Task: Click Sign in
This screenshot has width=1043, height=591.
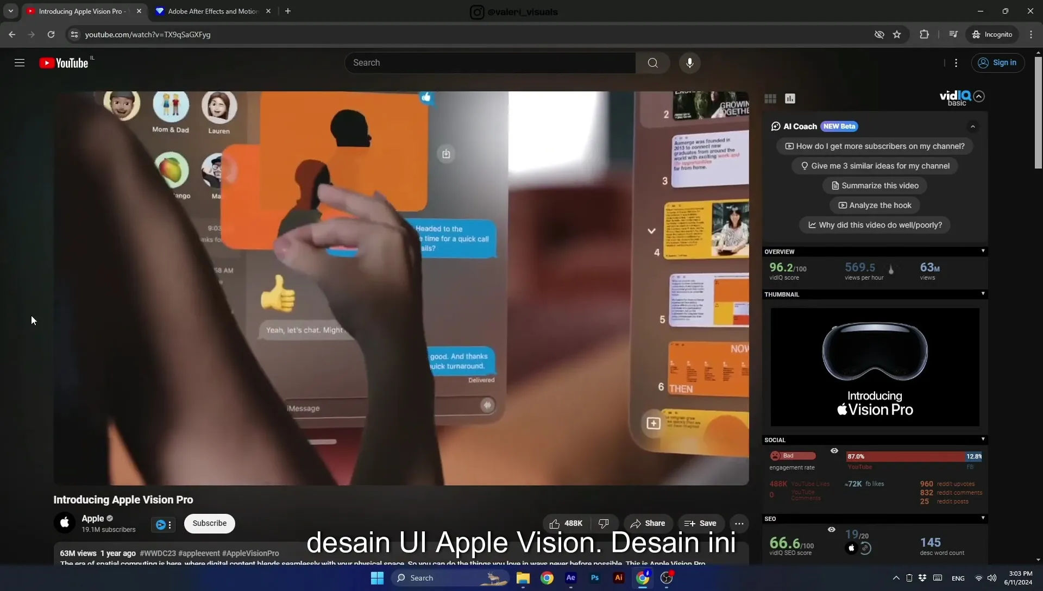Action: pyautogui.click(x=997, y=63)
